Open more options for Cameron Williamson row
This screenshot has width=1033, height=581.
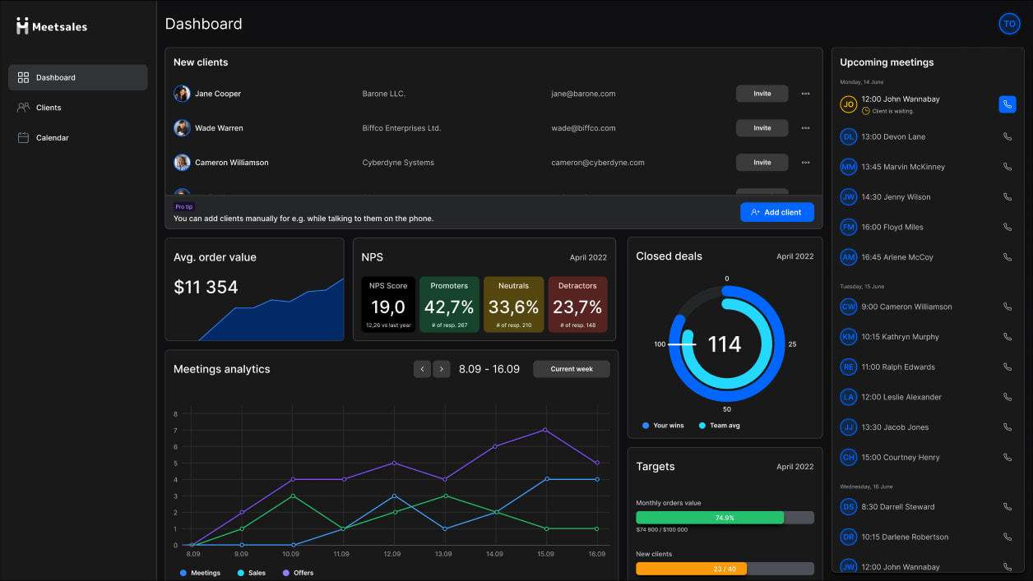[805, 163]
